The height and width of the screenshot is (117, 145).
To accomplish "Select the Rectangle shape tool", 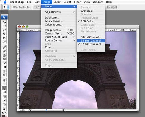I will (x=4, y=92).
